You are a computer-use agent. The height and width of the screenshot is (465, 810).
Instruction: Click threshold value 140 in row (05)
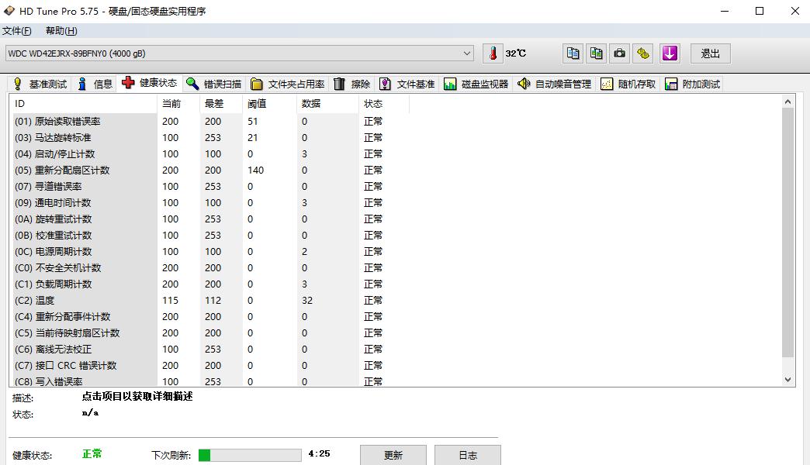click(256, 170)
